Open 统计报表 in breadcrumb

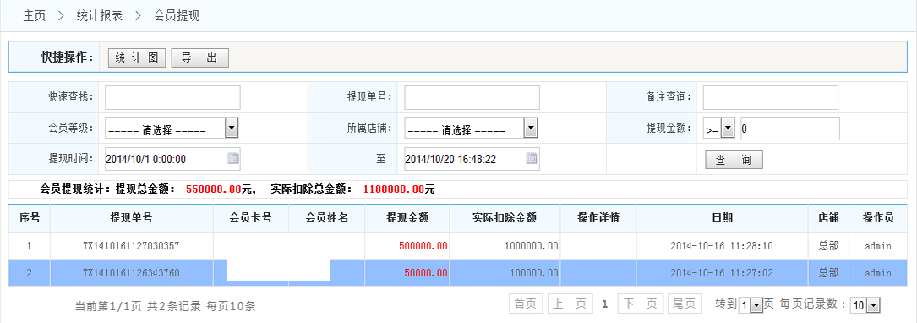(100, 16)
